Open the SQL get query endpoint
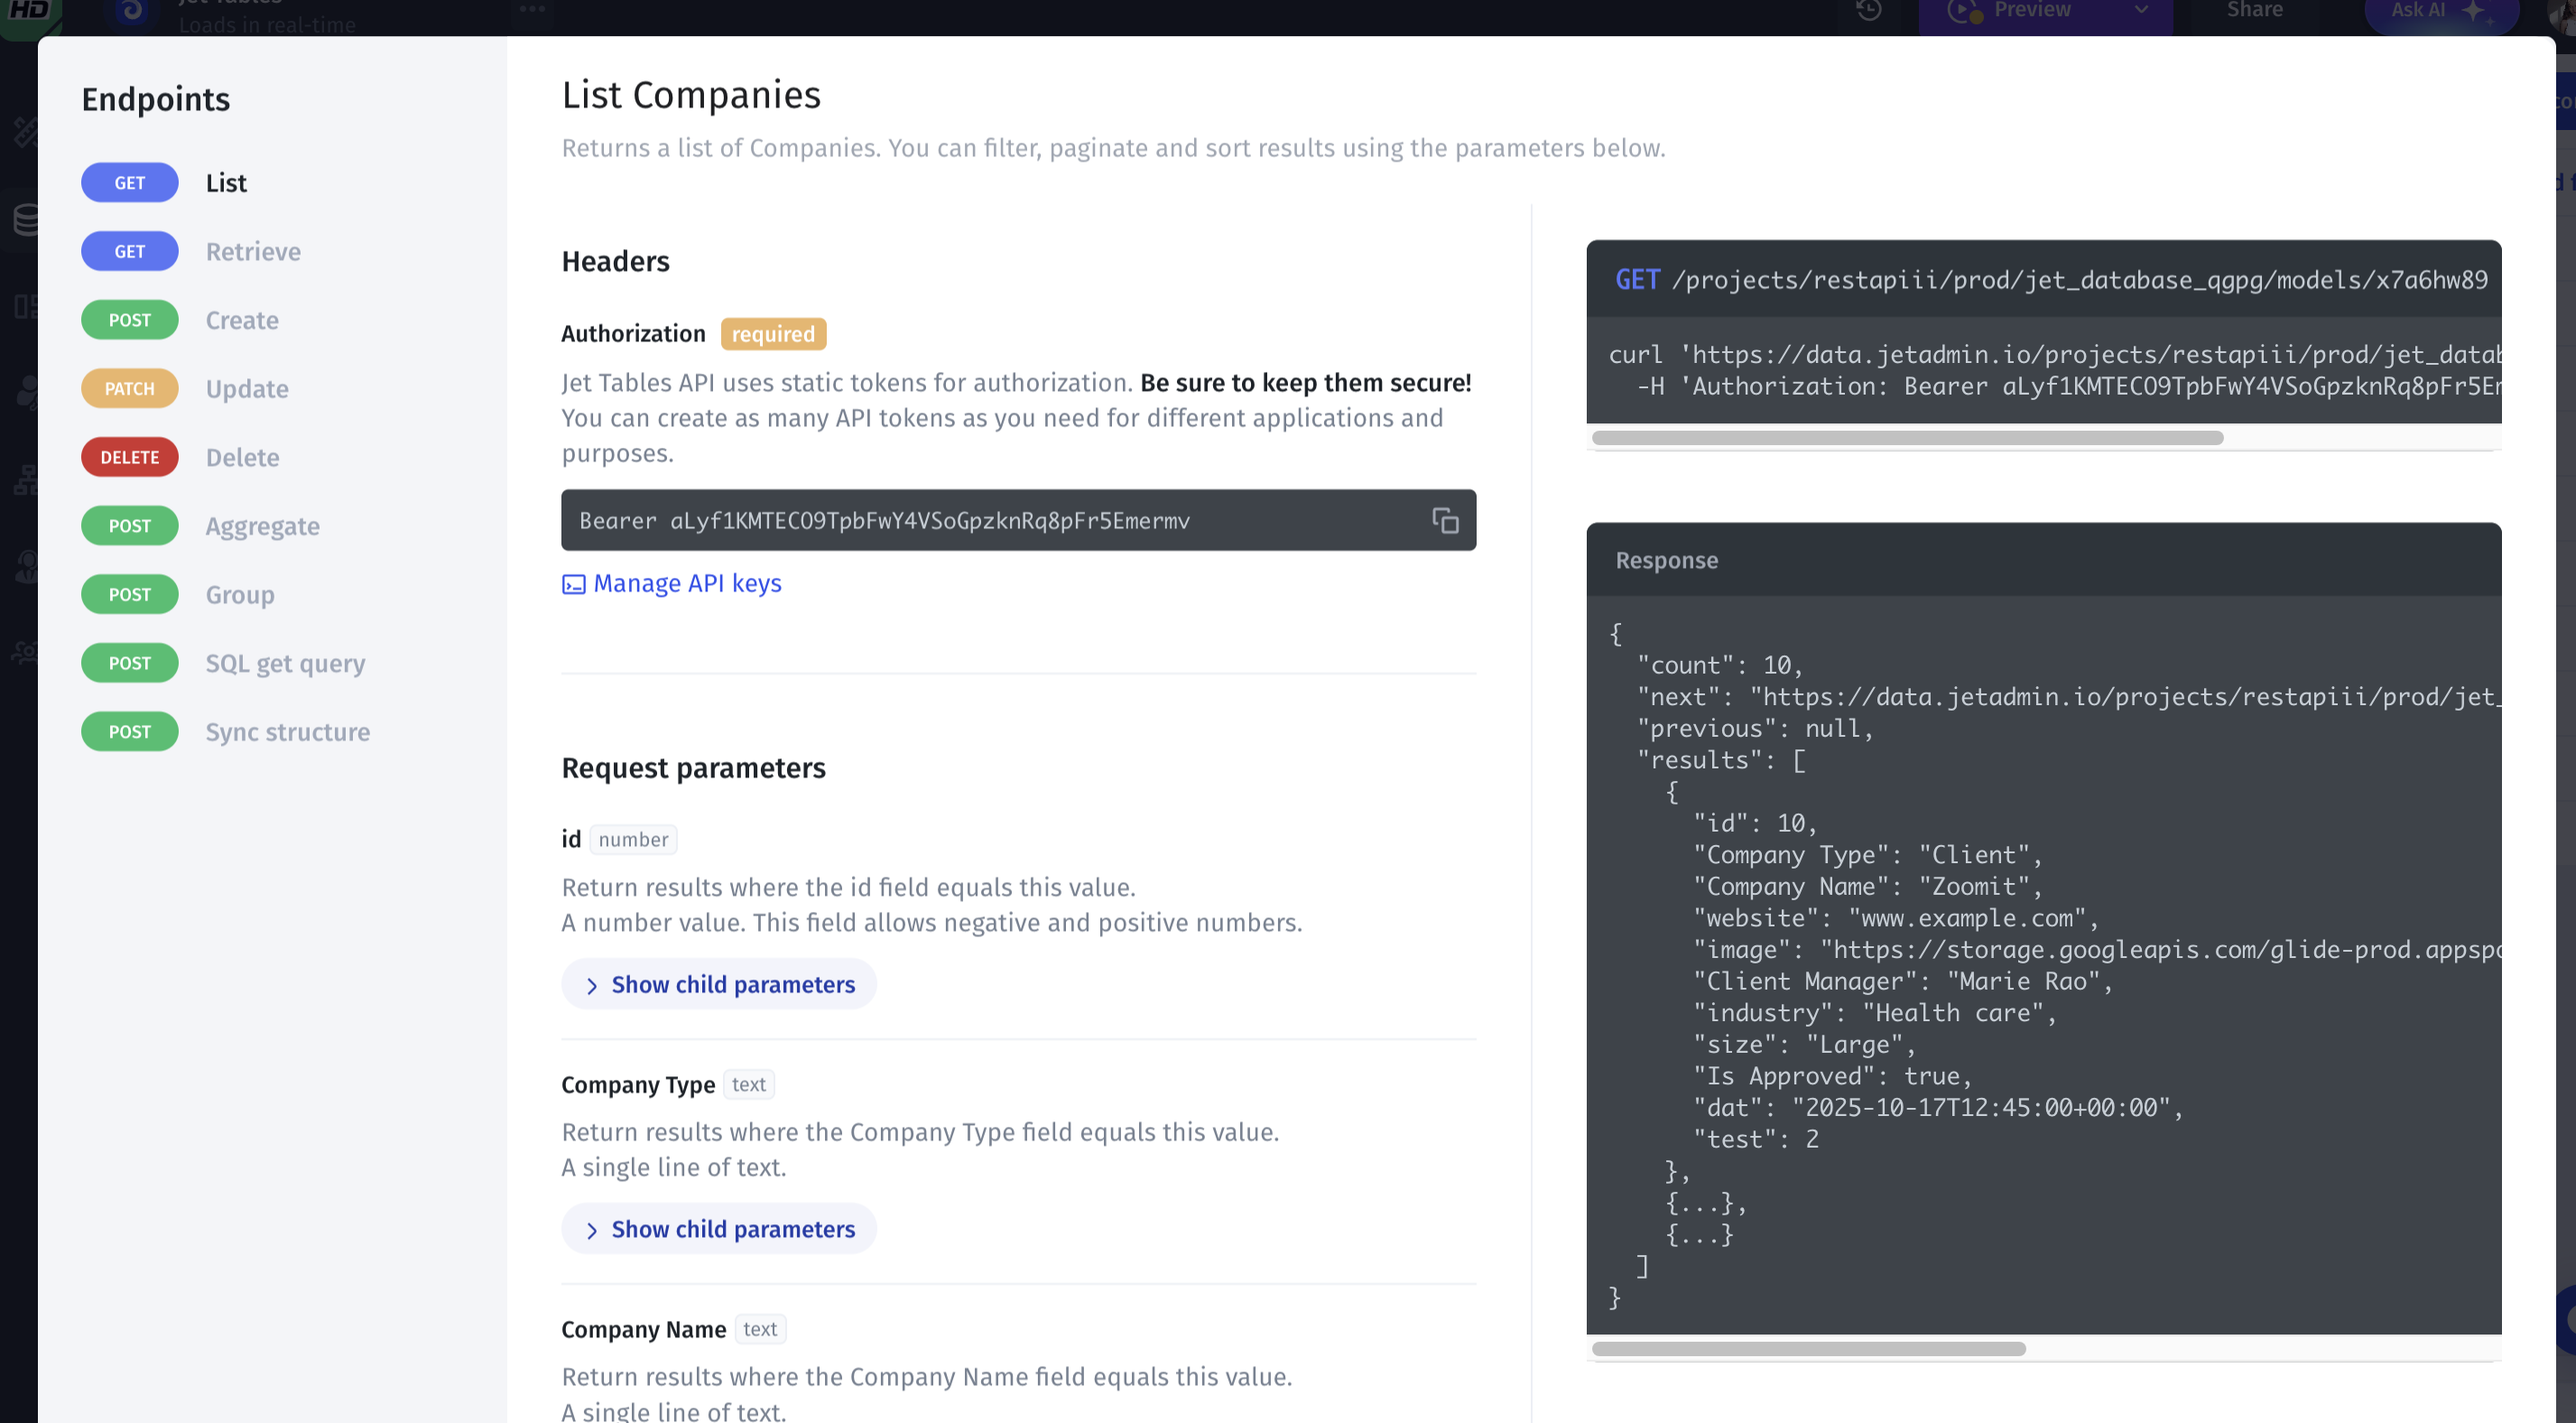Screen dimensions: 2576x1423 tap(285, 664)
